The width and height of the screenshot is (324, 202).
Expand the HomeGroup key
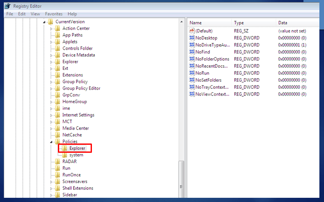click(51, 102)
